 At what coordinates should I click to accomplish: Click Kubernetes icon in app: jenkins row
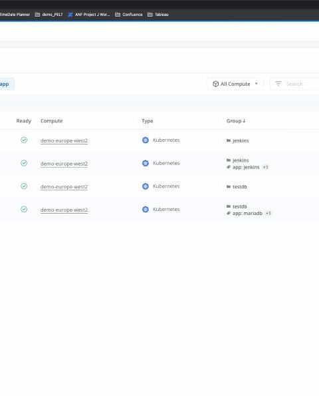click(146, 163)
